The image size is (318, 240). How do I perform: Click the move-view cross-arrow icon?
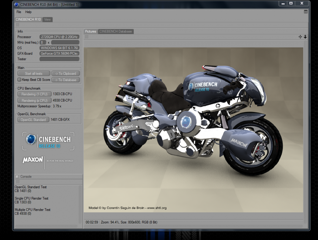coord(300,37)
